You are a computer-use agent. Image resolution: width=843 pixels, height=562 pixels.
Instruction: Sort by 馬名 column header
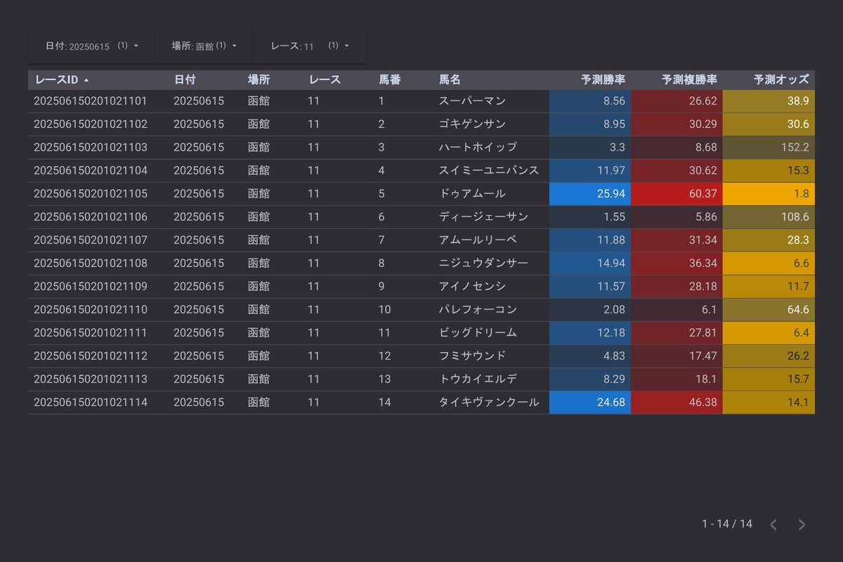(x=450, y=80)
